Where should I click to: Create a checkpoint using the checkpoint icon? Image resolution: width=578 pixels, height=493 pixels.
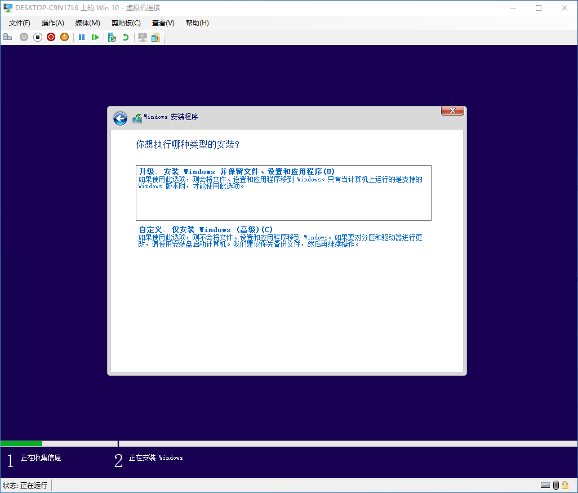[112, 37]
